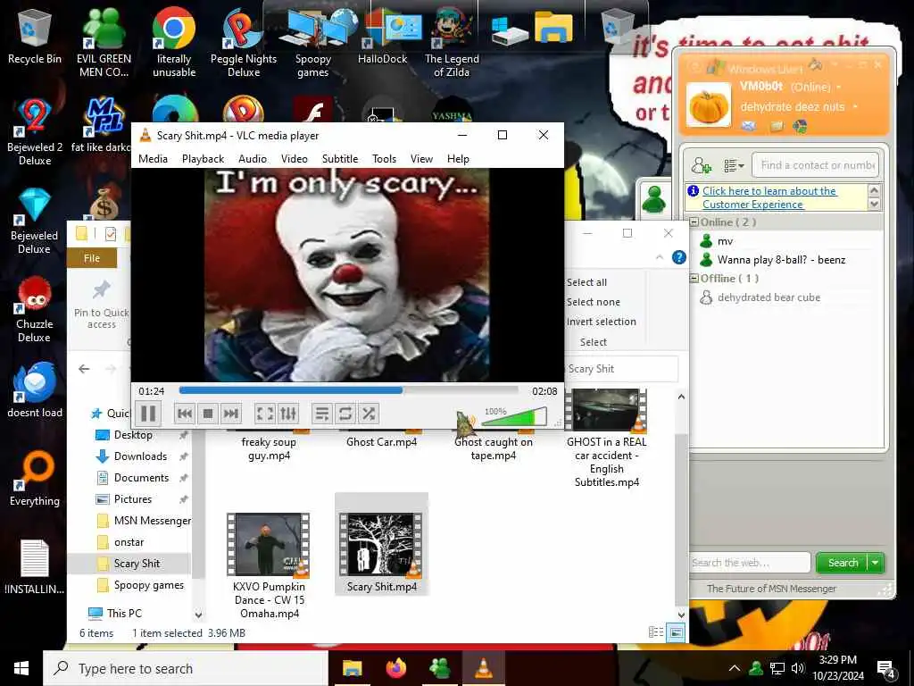Select This PC in navigation pane
Screen dimensions: 914x686
click(x=123, y=613)
